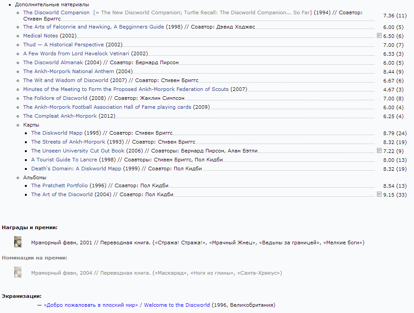Open A Tourist Guide To Lancre link
Viewport: 414px width, 313px height.
[x=64, y=160]
